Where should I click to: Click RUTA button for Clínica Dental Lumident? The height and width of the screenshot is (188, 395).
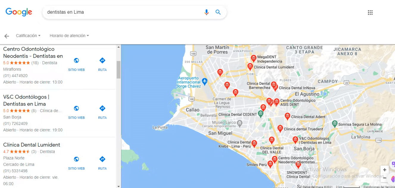102,160
